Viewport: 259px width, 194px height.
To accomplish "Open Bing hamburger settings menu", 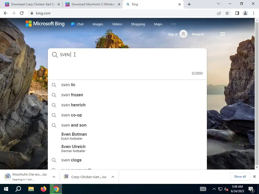I will click(223, 34).
